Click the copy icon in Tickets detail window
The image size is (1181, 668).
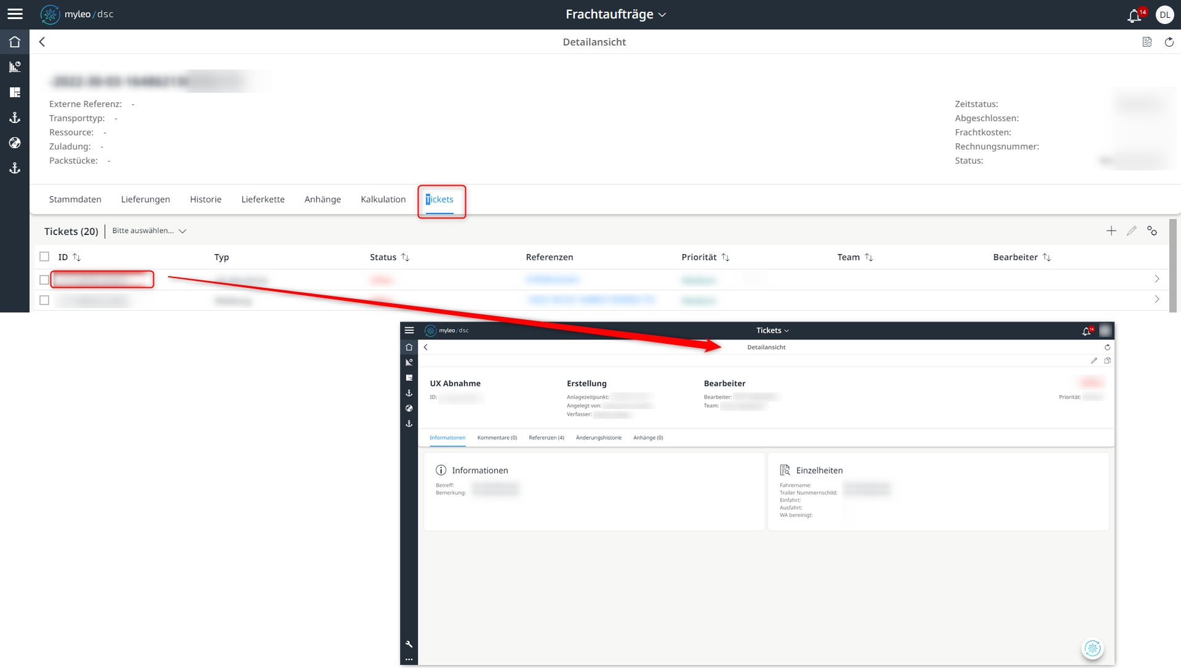click(x=1107, y=361)
